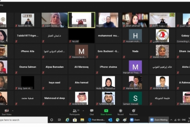Screen dimensions: 190x127
Task: Click the ENG language indicator
Action: click(184, 120)
